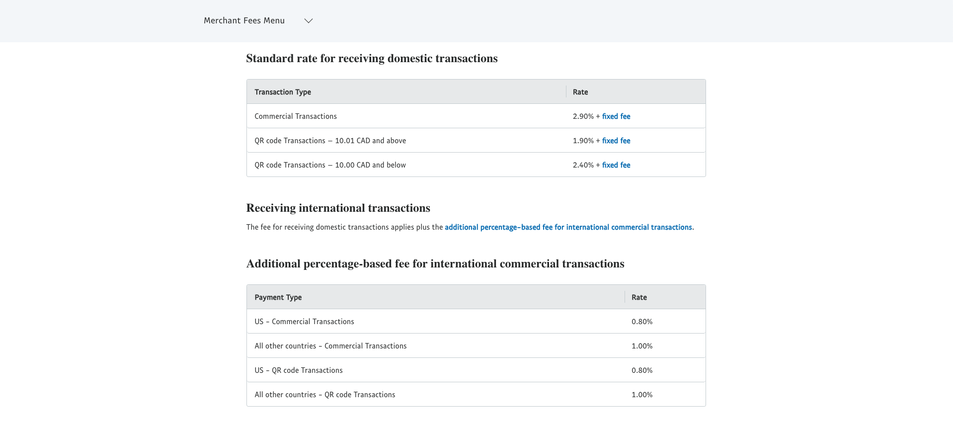This screenshot has width=953, height=428.
Task: Click the Payment Type column header
Action: [x=278, y=297]
